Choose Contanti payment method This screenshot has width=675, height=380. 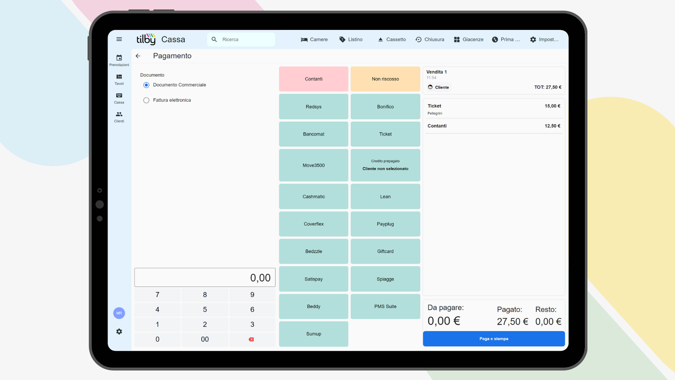pyautogui.click(x=314, y=79)
